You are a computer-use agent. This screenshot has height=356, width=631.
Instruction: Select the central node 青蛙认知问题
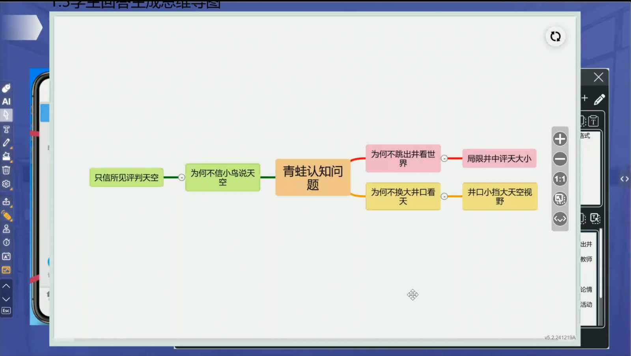point(313,177)
